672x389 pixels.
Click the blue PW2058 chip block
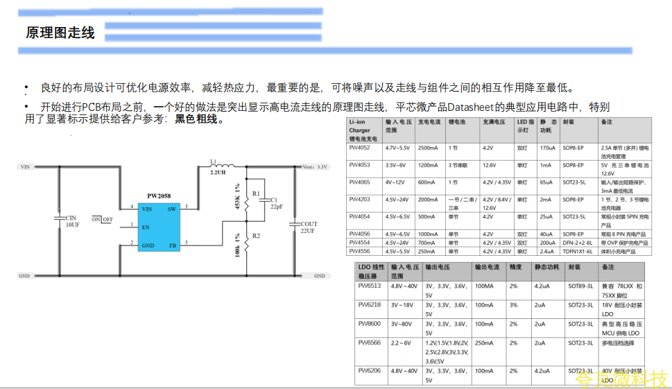point(158,226)
